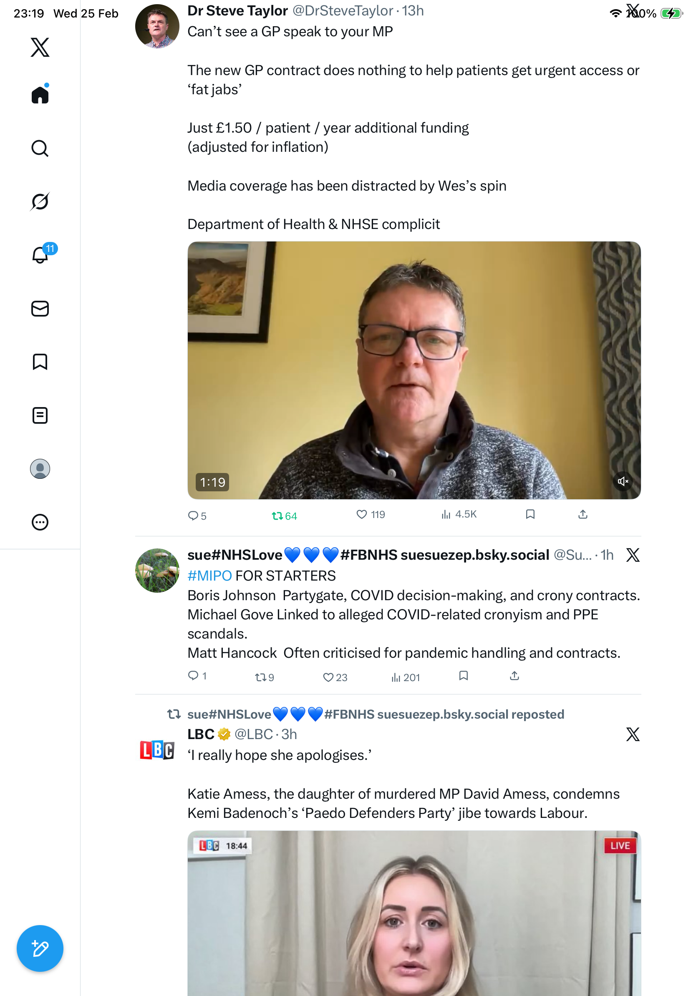Image resolution: width=696 pixels, height=996 pixels.
Task: Compose a new post
Action: pos(40,948)
